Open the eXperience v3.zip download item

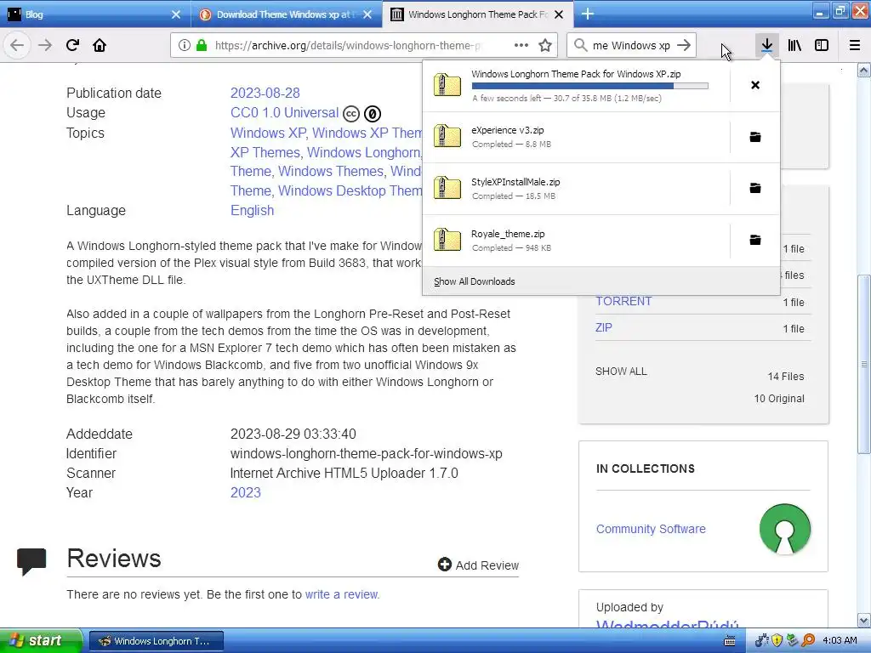tap(576, 137)
